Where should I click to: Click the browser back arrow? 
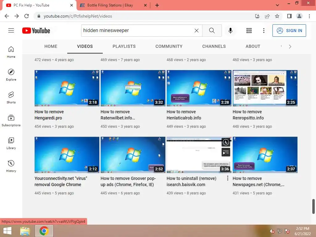click(7, 16)
